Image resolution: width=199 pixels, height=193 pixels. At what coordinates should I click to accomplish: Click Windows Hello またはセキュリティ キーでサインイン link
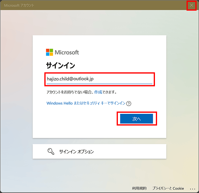click(x=86, y=103)
